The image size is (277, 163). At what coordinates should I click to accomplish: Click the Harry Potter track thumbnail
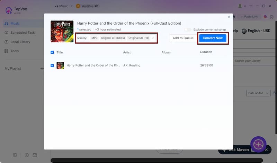60,66
